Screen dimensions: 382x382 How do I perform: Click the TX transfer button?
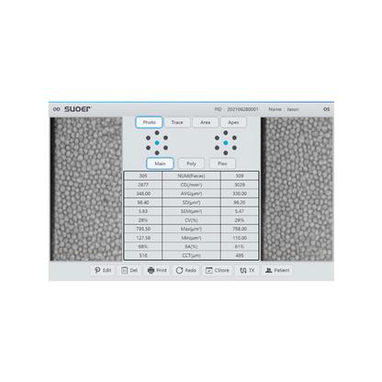click(247, 270)
